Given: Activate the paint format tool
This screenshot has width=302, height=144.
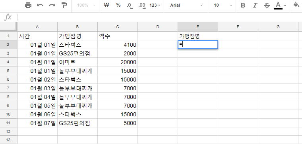Looking at the screenshot, I should (64, 5).
